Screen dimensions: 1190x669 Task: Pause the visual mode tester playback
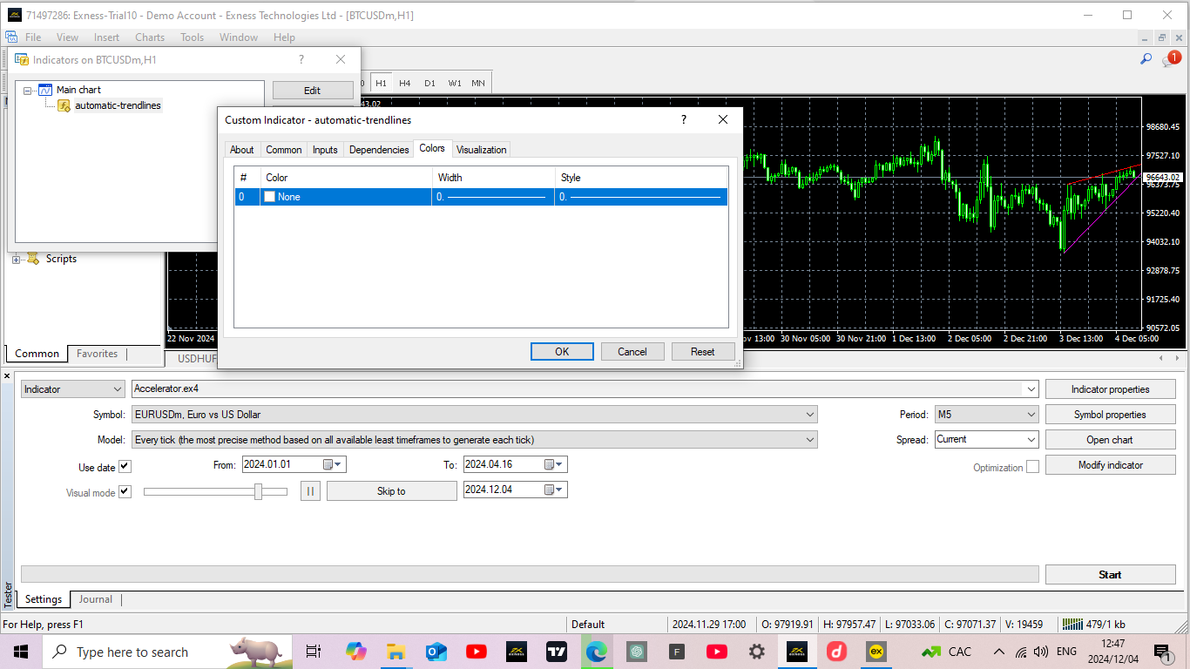coord(310,491)
